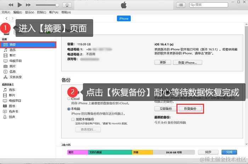Adjust the volume slider knob
Viewport: 248px width, 164px height.
point(57,5)
